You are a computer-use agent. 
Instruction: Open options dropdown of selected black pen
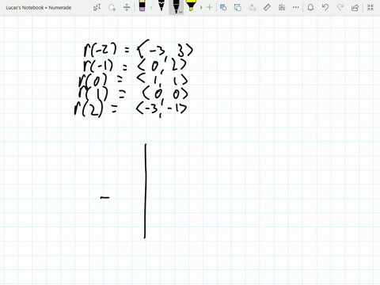[x=180, y=12]
